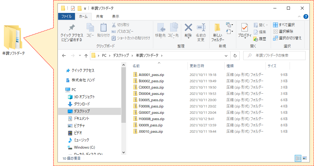
Task: Select file I00009_pass.zip
Action: [148, 125]
